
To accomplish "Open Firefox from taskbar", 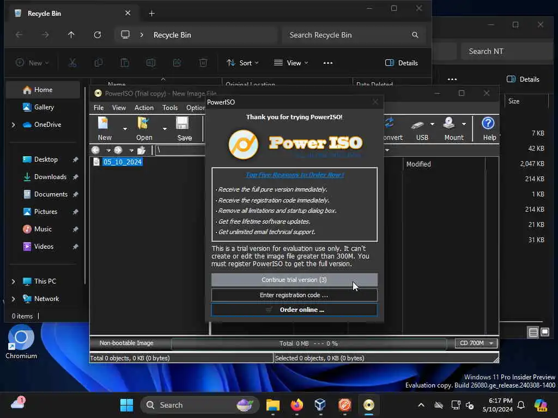I will 296,405.
